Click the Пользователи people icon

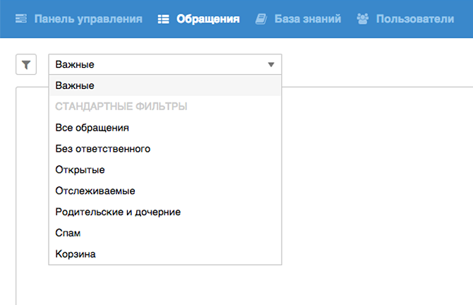(363, 18)
